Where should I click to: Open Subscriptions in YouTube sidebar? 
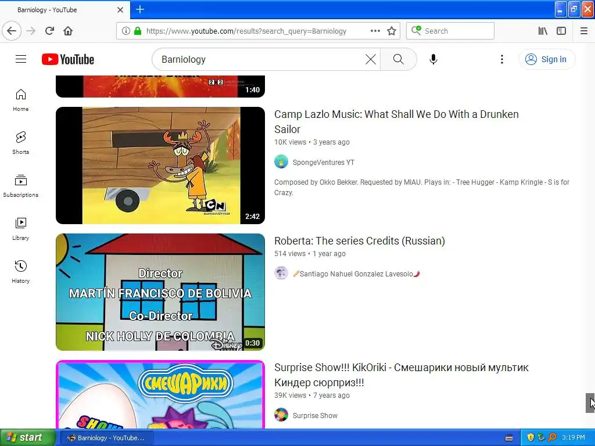point(21,186)
